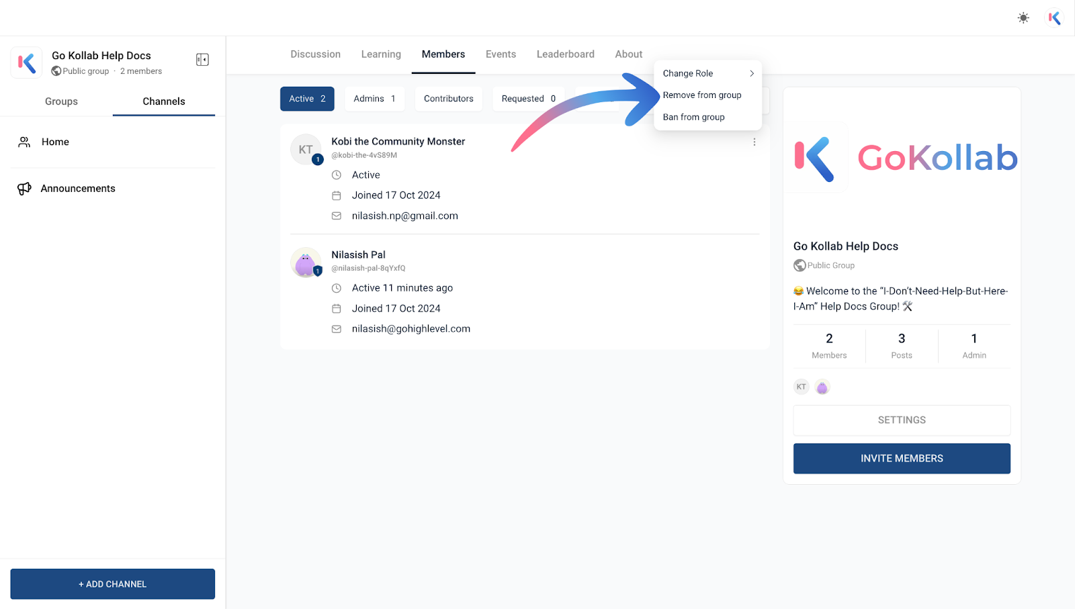Click the 3 Posts stat
This screenshot has width=1075, height=609.
(902, 346)
